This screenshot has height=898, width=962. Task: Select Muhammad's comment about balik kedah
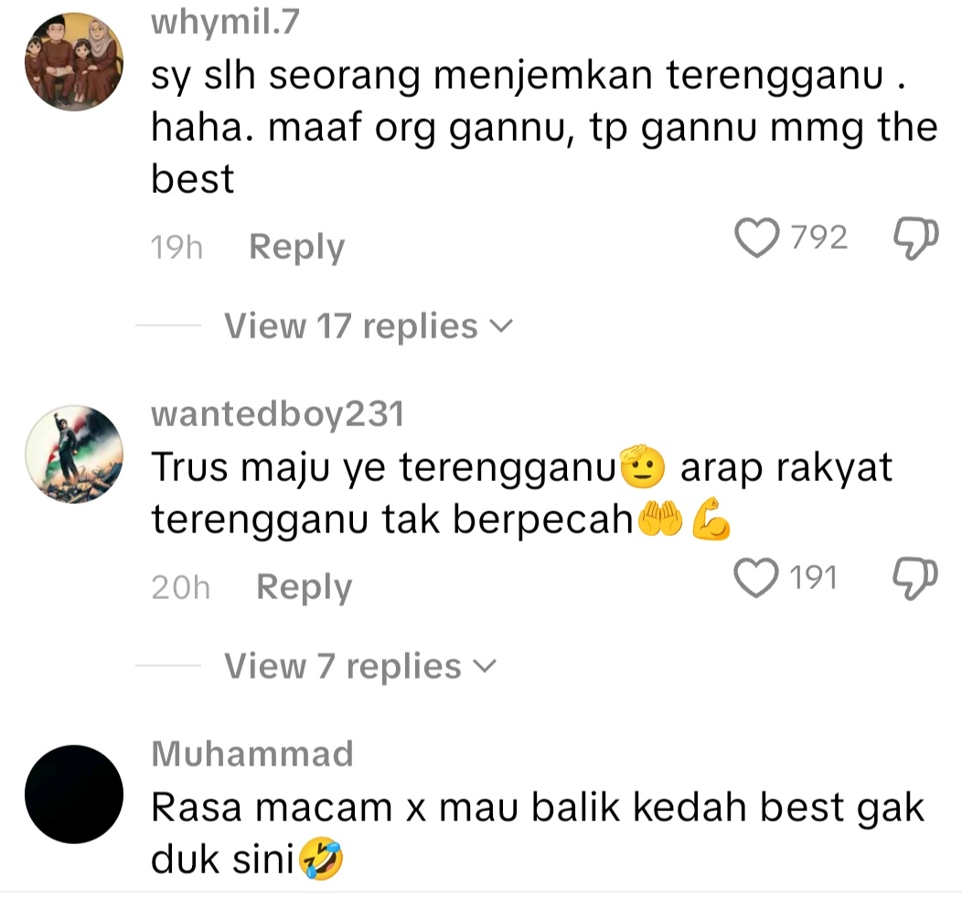tap(538, 833)
